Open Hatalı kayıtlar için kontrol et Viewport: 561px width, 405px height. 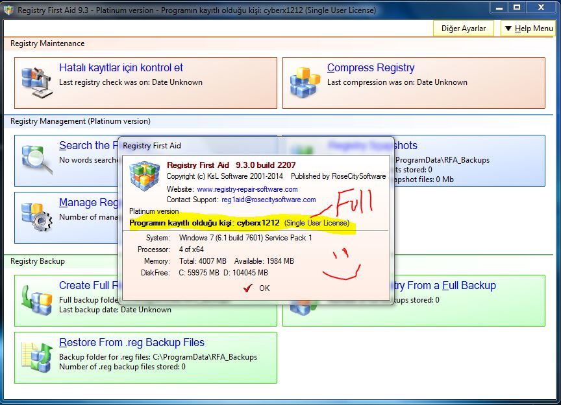click(121, 67)
